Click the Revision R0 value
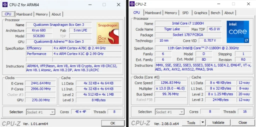 click(243, 59)
